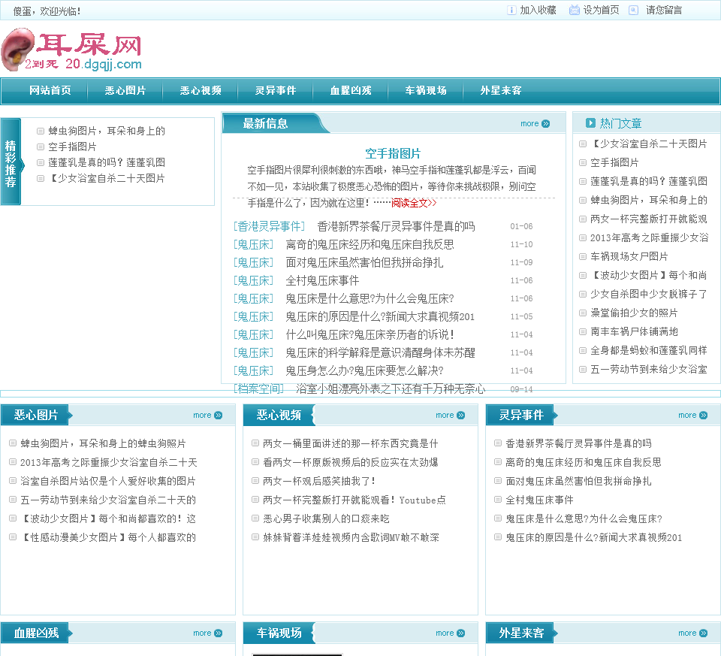The image size is (721, 656).
Task: Open the 灵异事件 navigation tab
Action: [x=276, y=90]
